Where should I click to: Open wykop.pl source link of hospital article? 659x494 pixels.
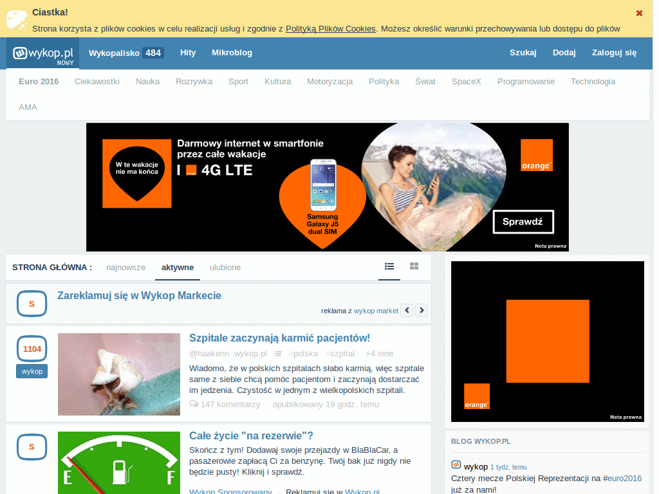click(250, 354)
